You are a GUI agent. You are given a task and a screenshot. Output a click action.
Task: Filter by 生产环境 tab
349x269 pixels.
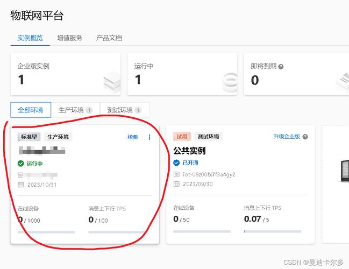pyautogui.click(x=75, y=110)
